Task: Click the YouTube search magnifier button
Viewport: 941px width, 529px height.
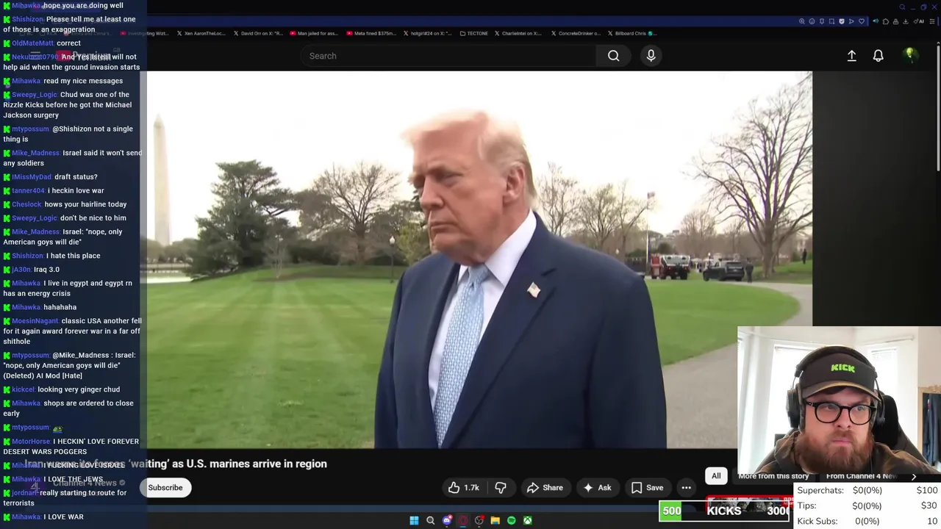Action: [613, 56]
